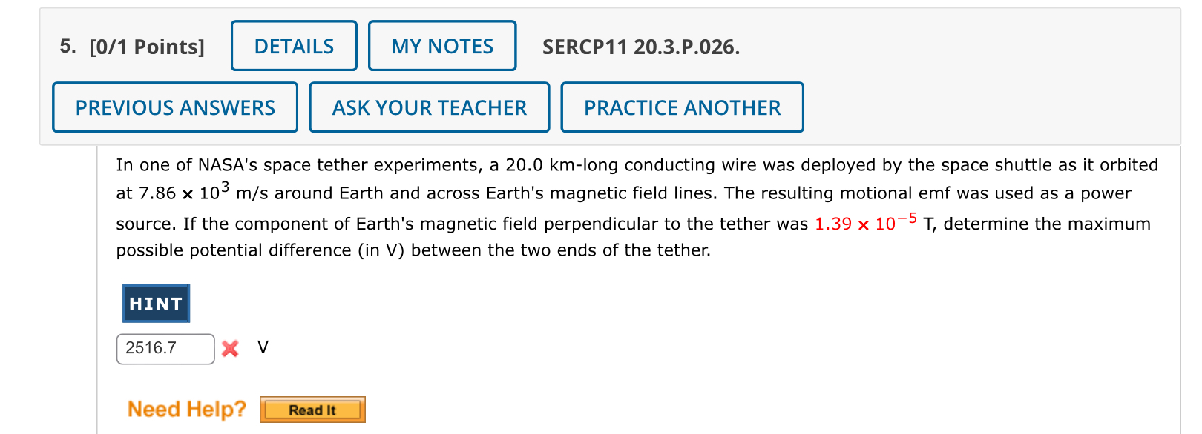
Task: Select PRACTICE ANOTHER version
Action: point(682,107)
